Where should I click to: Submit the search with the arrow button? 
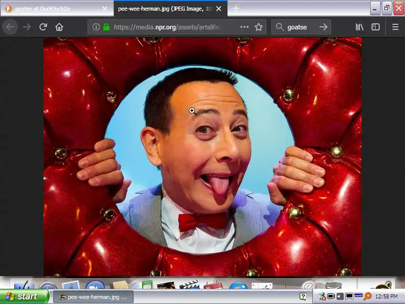(323, 27)
